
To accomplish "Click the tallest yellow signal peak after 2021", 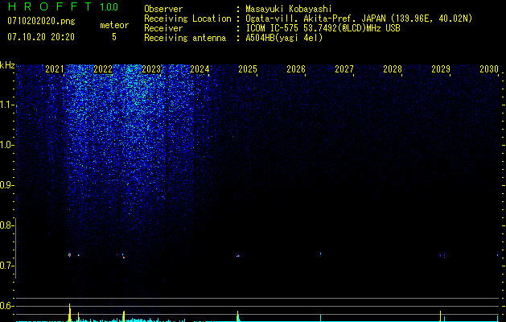I will [69, 312].
